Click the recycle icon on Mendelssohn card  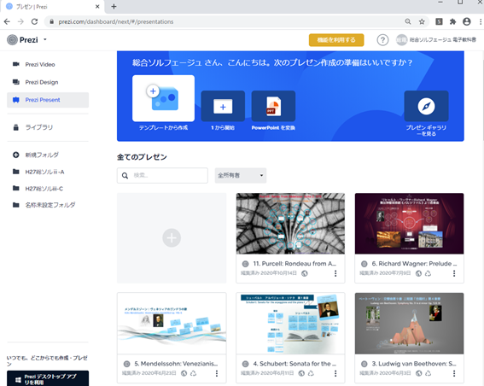pos(193,373)
